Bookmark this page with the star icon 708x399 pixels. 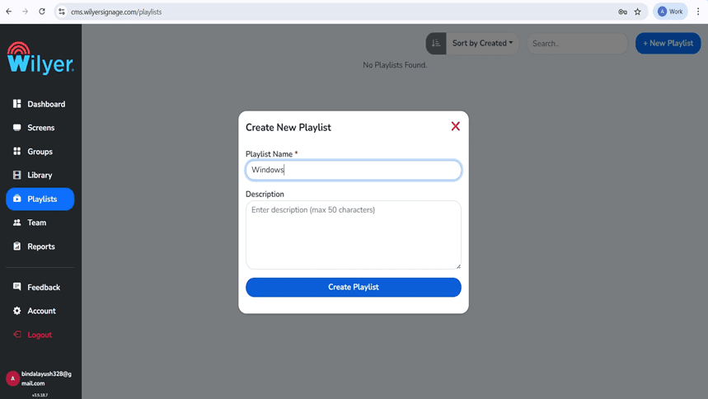(x=637, y=12)
